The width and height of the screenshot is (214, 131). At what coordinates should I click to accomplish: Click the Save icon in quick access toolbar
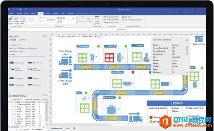[9, 9]
